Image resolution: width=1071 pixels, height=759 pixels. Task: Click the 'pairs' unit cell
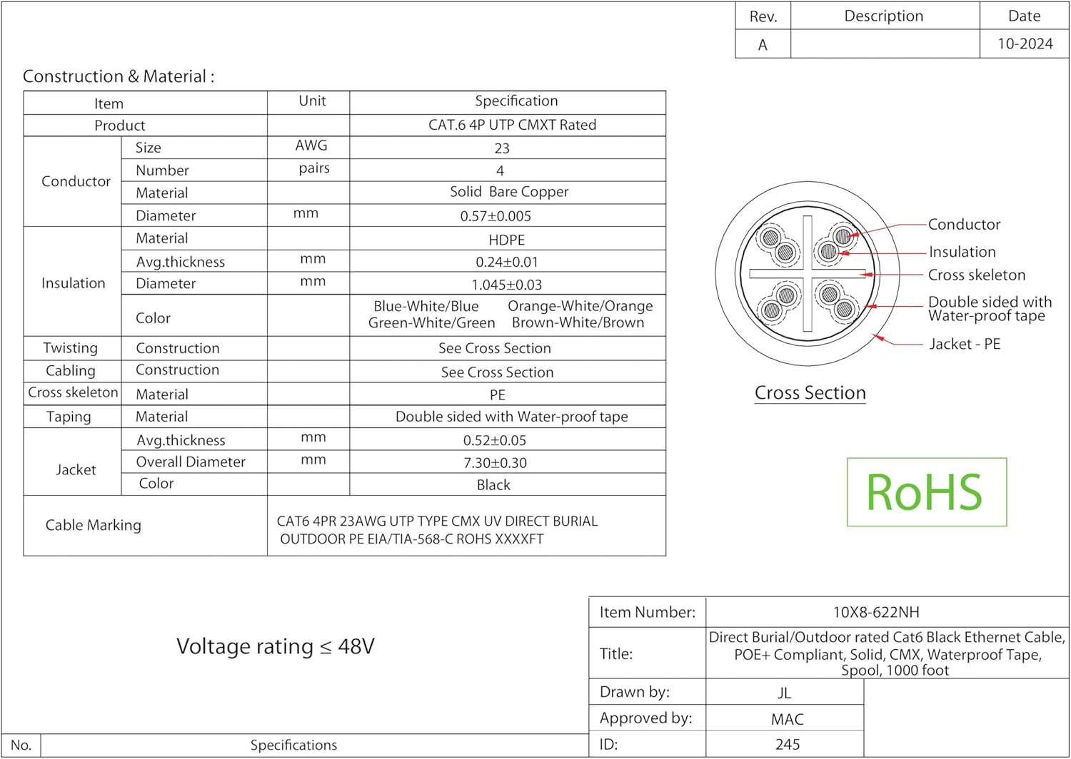click(314, 168)
